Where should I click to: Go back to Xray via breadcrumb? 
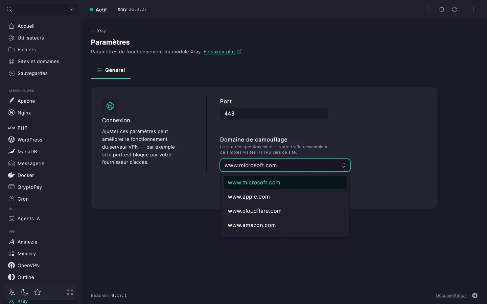(98, 31)
